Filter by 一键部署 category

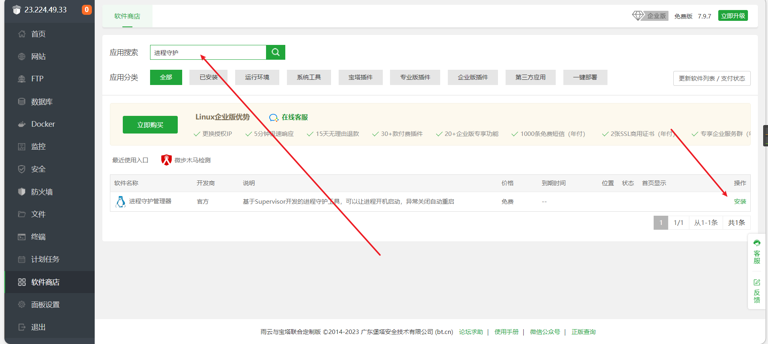(x=585, y=77)
